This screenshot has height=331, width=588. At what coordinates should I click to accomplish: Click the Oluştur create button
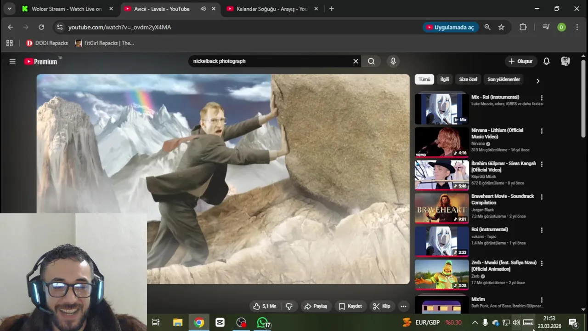click(520, 61)
